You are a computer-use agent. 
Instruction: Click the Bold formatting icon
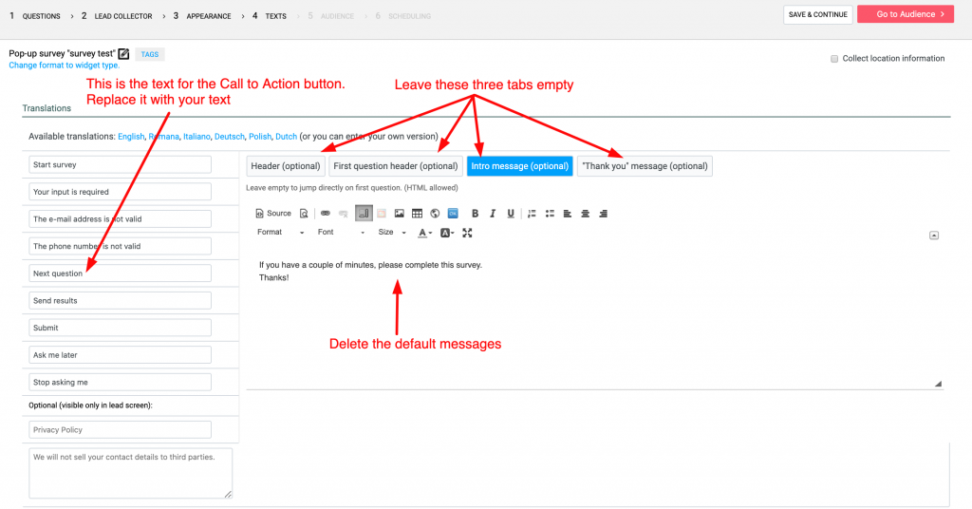[x=476, y=214]
